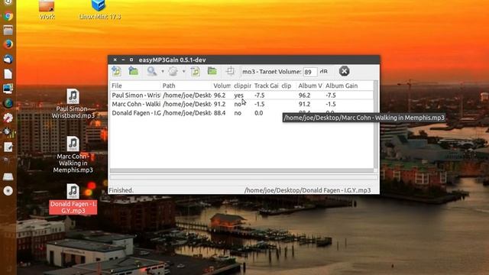This screenshot has height=275, width=489.
Task: Click the Track Gain column header
Action: point(266,86)
